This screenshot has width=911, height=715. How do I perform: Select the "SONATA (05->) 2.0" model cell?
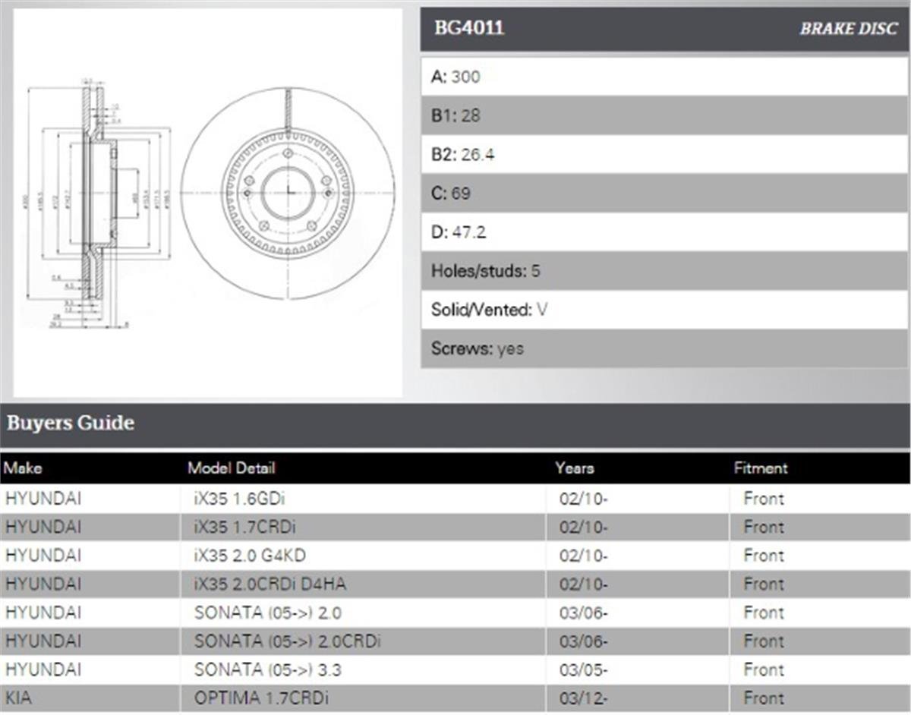click(x=363, y=613)
